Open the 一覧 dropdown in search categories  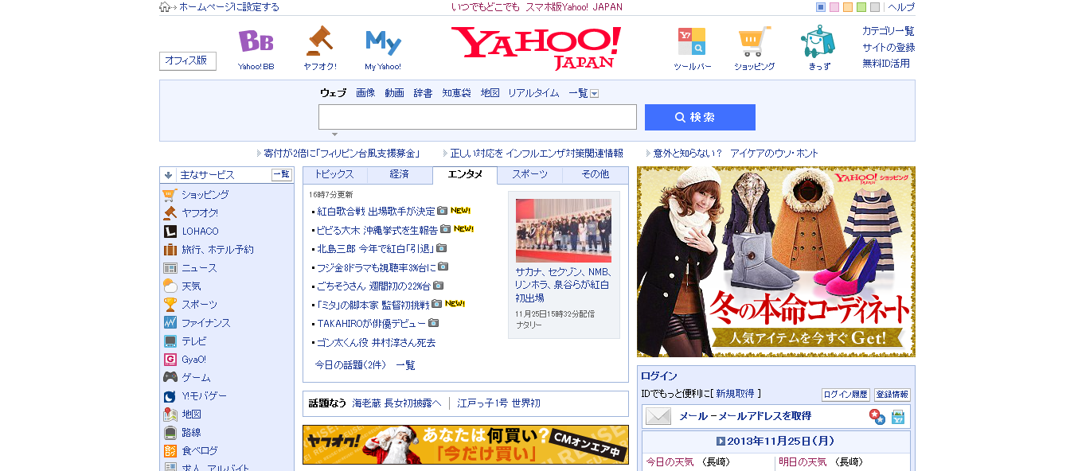(x=584, y=93)
